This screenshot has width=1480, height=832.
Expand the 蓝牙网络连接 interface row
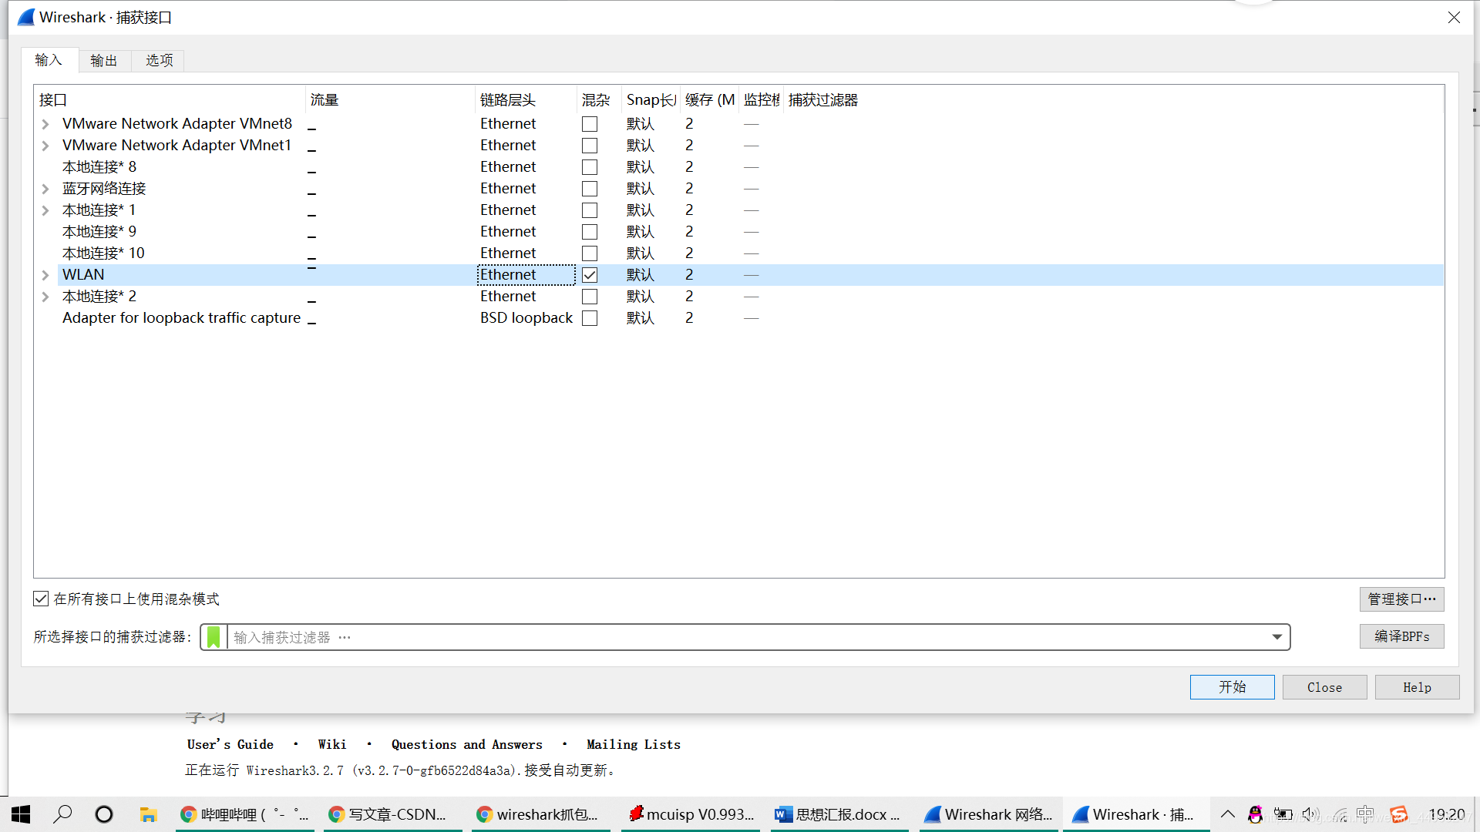(x=45, y=189)
